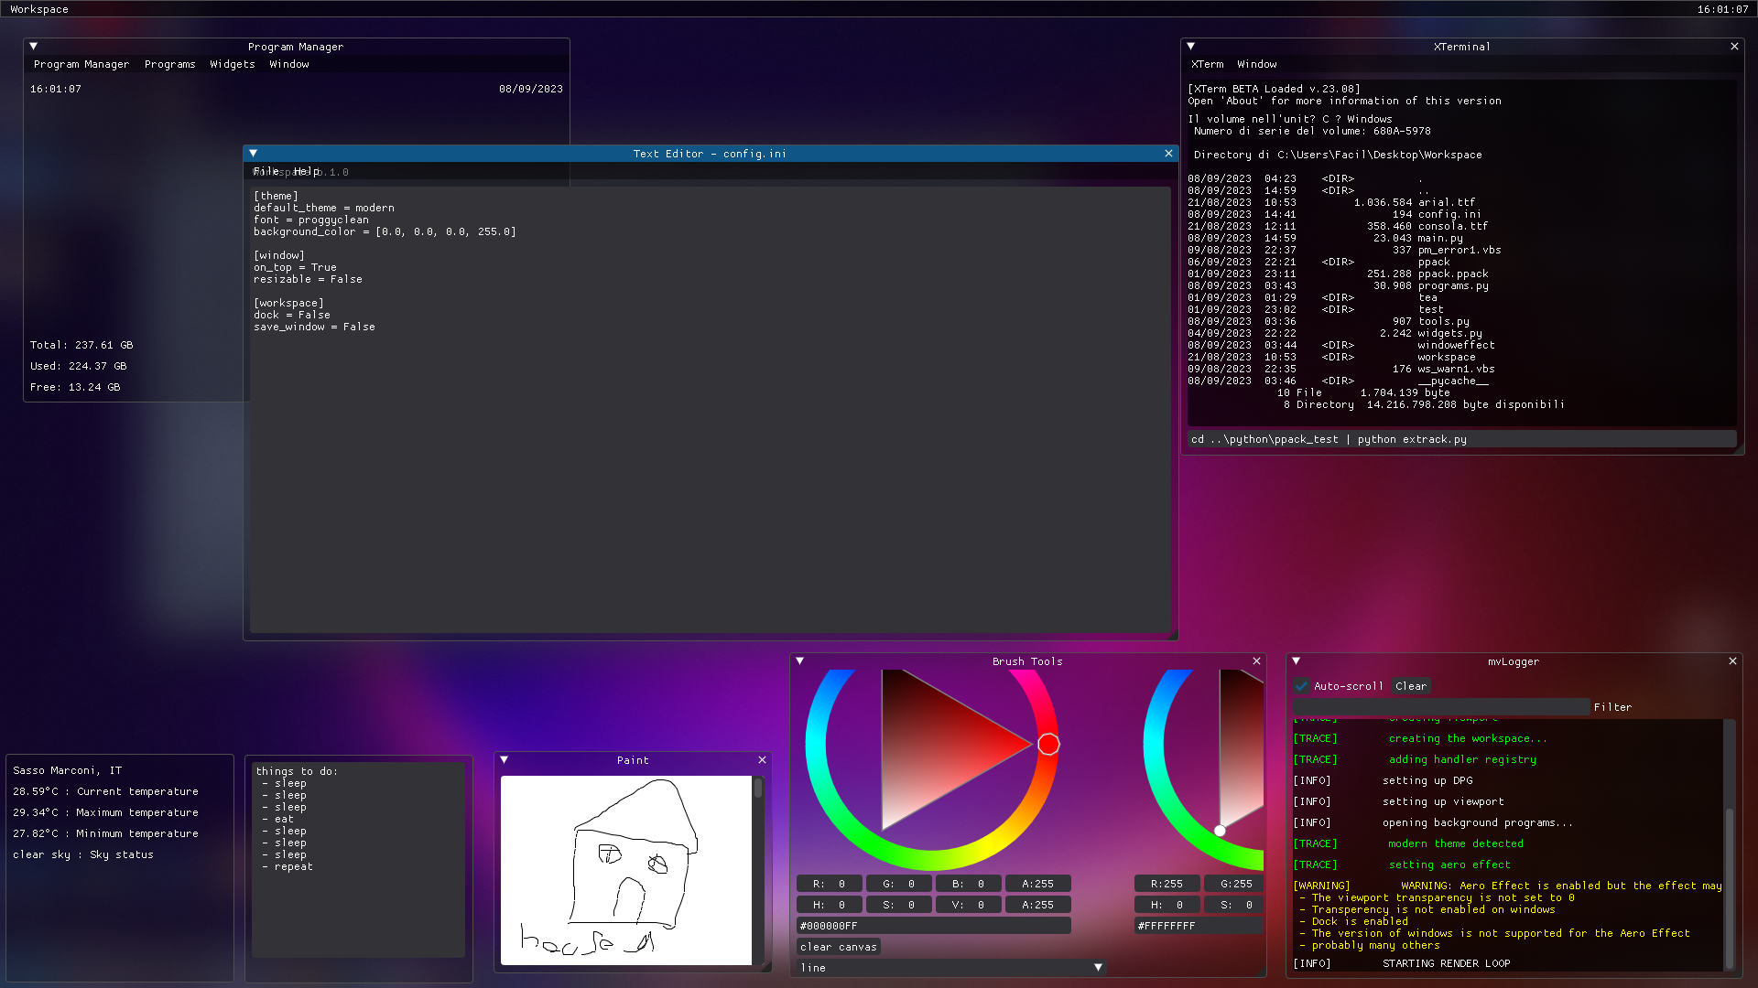Image resolution: width=1758 pixels, height=988 pixels.
Task: Collapse the Paint window
Action: [504, 759]
